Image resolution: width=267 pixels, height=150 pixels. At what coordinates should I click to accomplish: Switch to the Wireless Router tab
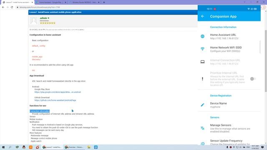[x=84, y=2]
